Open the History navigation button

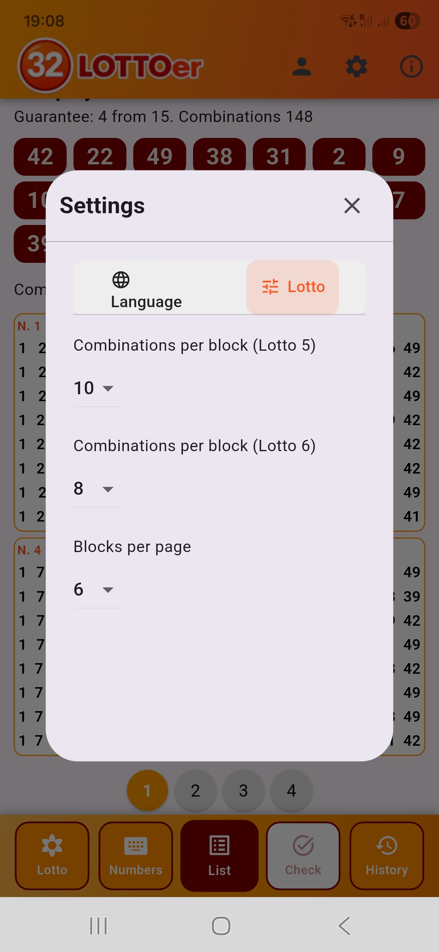387,856
